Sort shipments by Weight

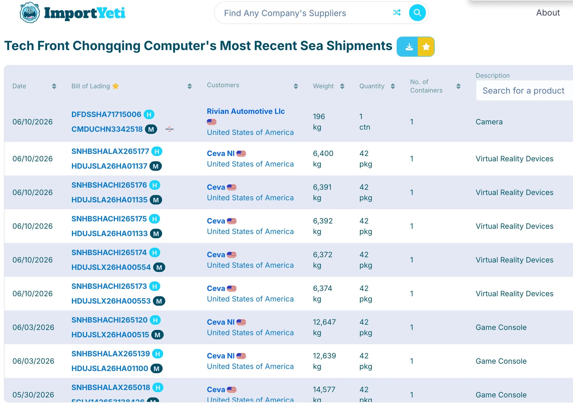[342, 86]
